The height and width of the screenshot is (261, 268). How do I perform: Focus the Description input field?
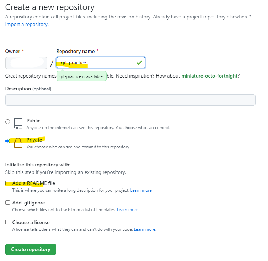click(x=130, y=100)
